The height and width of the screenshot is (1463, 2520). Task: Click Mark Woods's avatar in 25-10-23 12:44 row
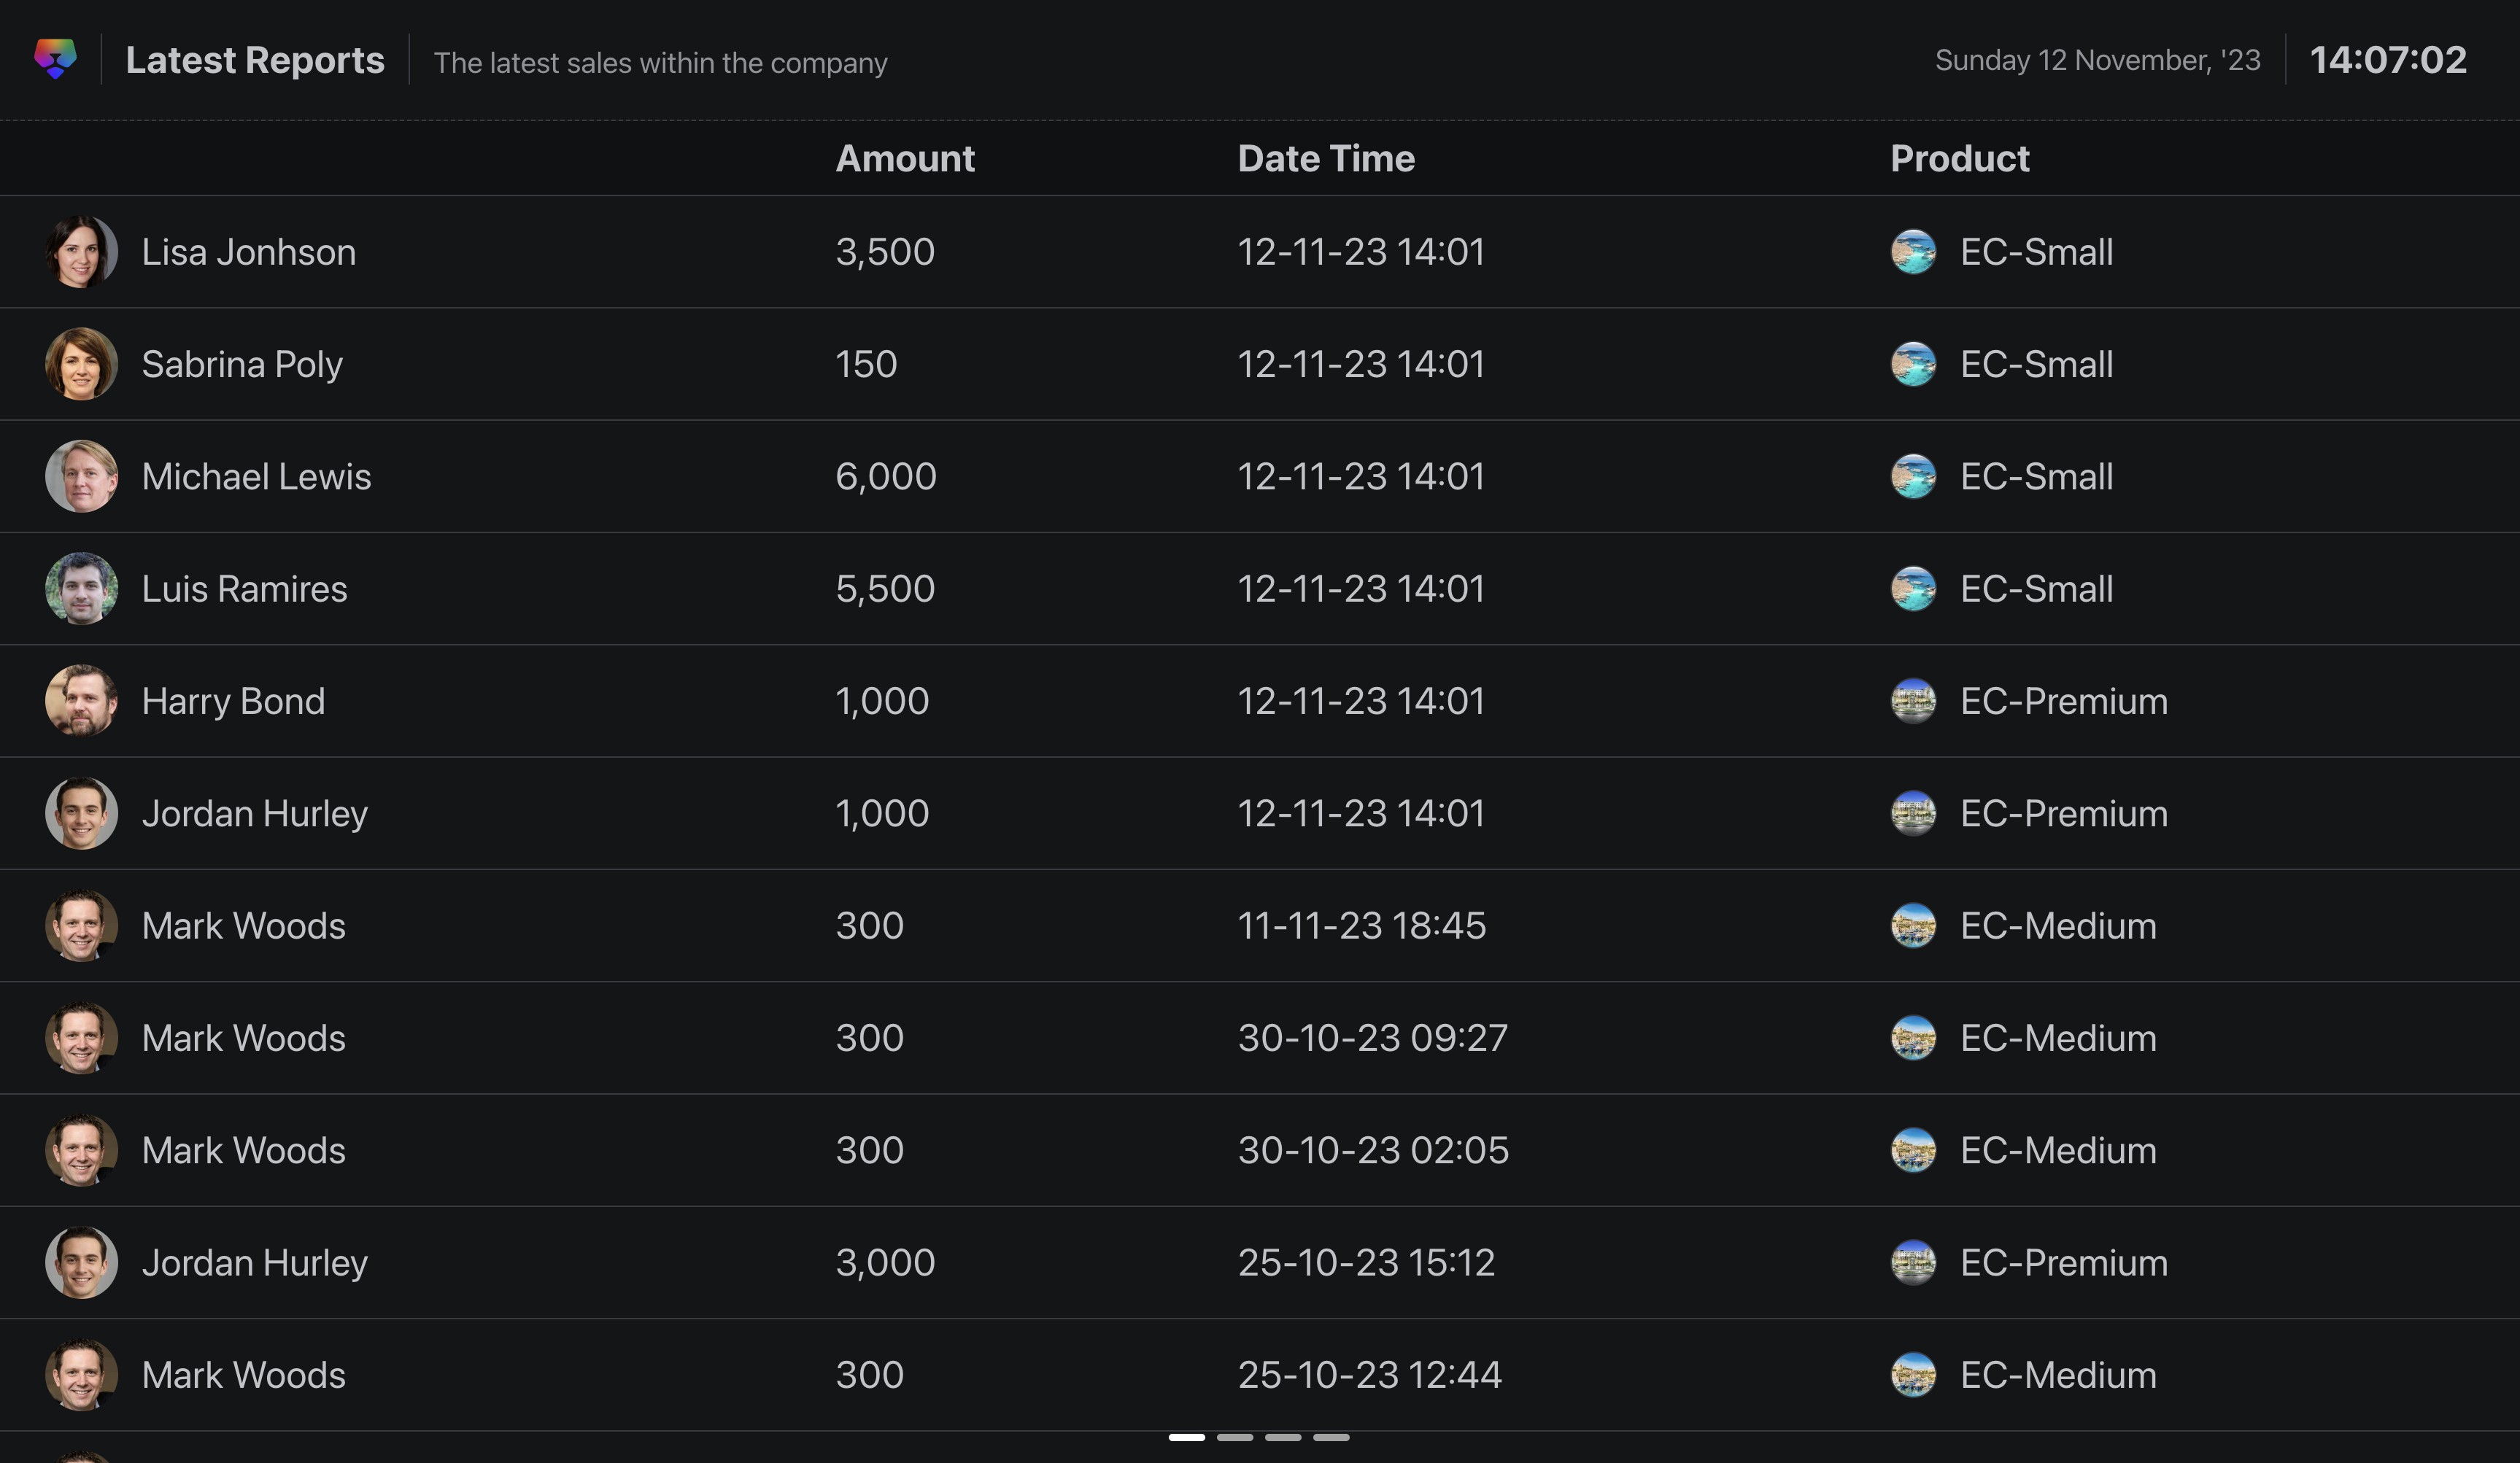click(x=81, y=1375)
